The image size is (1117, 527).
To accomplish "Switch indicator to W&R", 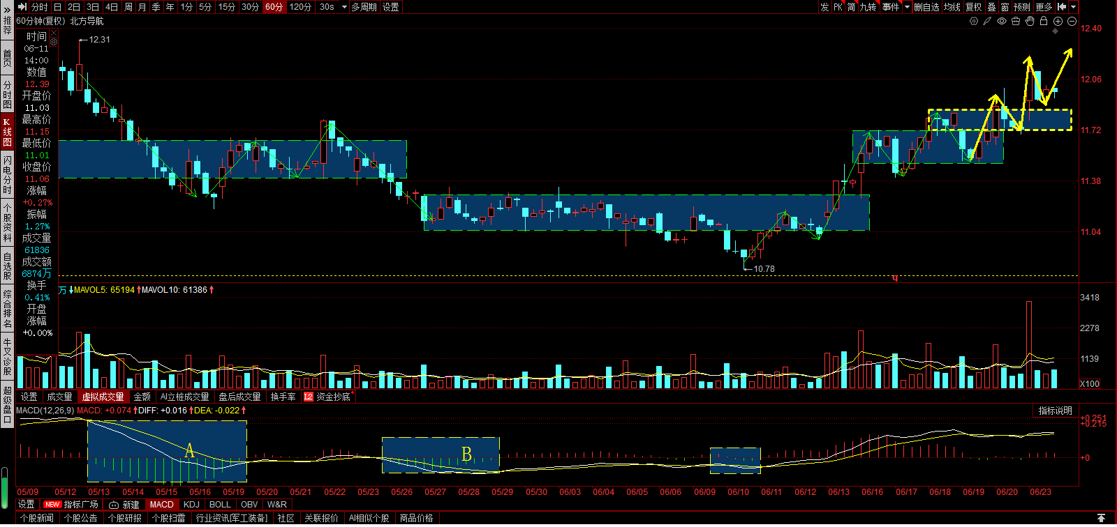I will pyautogui.click(x=277, y=505).
